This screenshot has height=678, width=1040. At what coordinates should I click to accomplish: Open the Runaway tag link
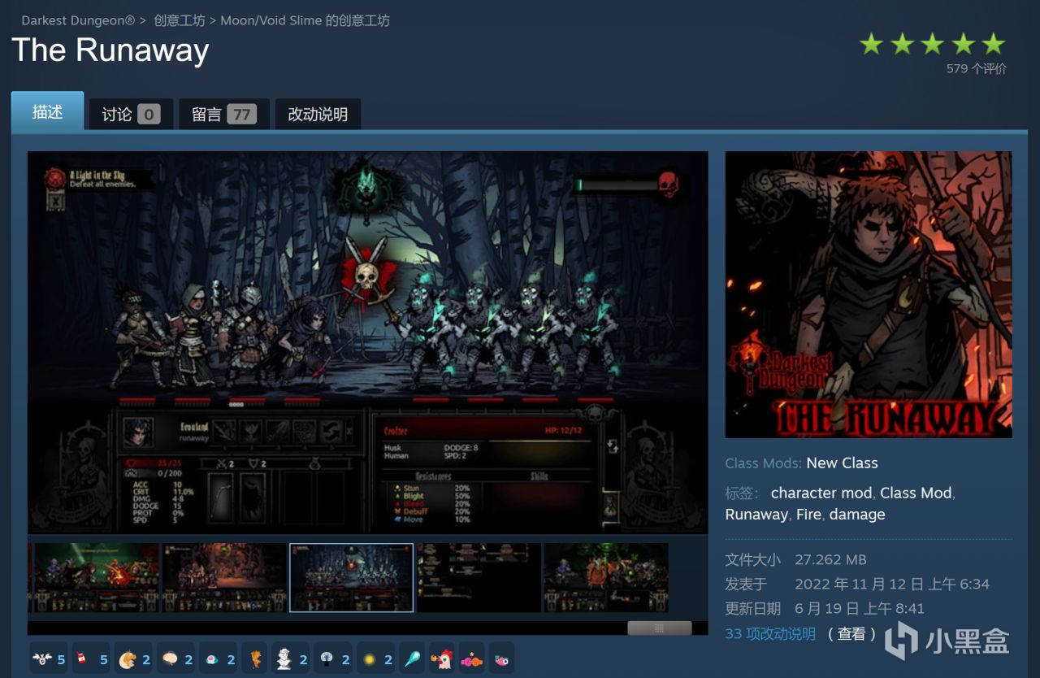(756, 514)
